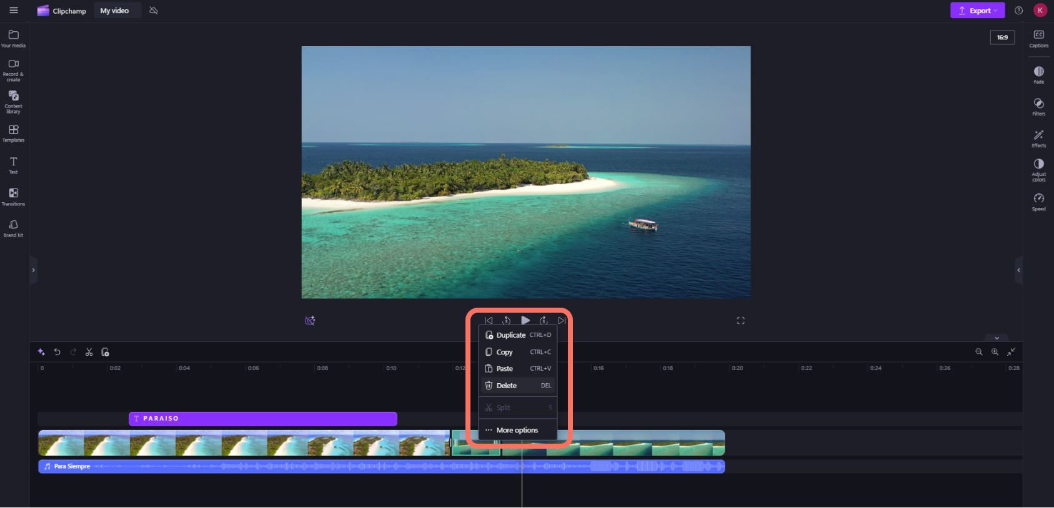Toggle preview quality icon below video
The width and height of the screenshot is (1054, 508).
[310, 320]
